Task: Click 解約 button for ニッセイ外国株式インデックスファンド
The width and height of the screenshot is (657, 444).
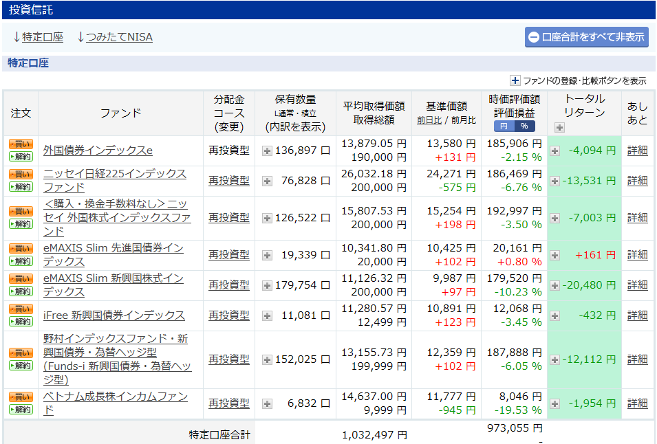Action: tap(21, 224)
